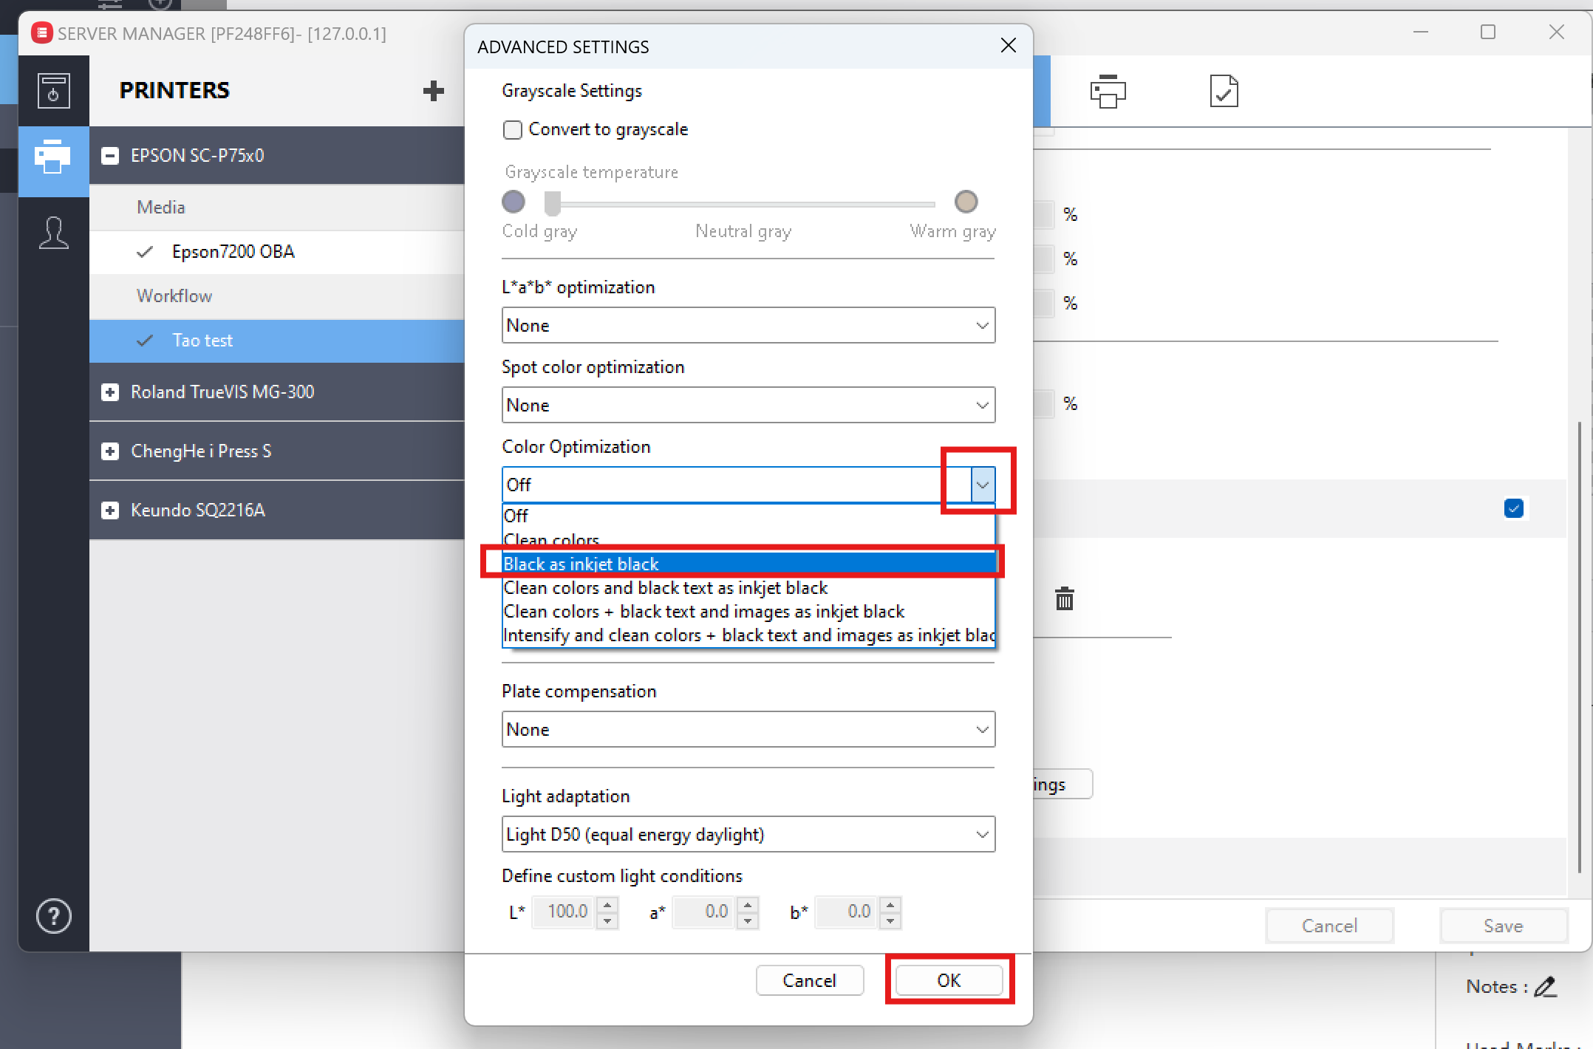Click the grayscale temperature slider handle
This screenshot has height=1049, width=1593.
(553, 202)
